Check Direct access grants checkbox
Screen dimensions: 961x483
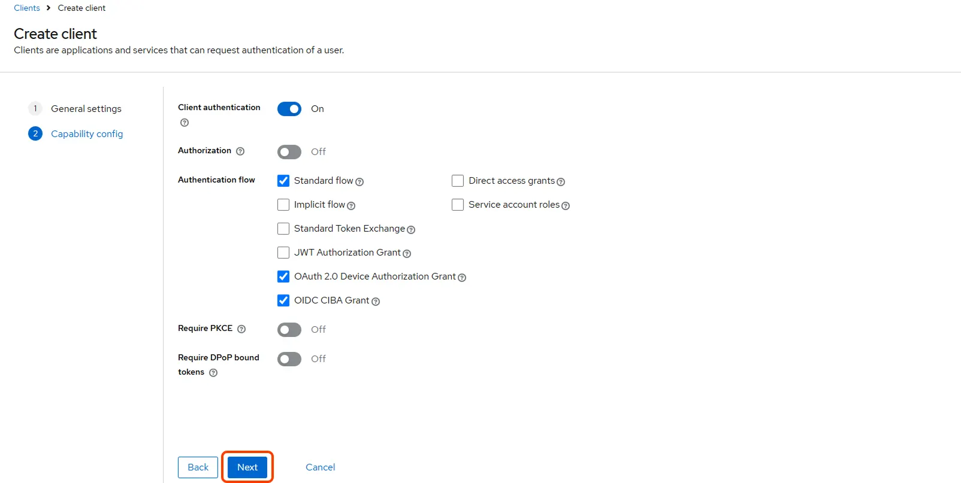(x=458, y=181)
